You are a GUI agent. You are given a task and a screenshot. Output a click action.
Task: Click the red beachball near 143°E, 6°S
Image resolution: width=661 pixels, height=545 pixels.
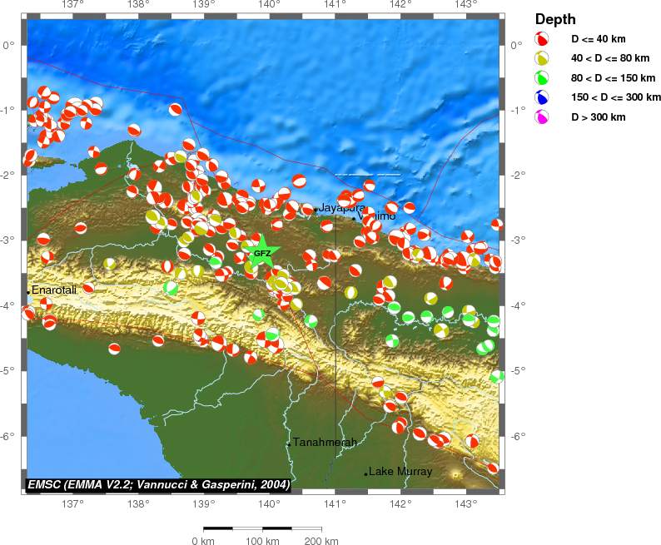point(473,441)
